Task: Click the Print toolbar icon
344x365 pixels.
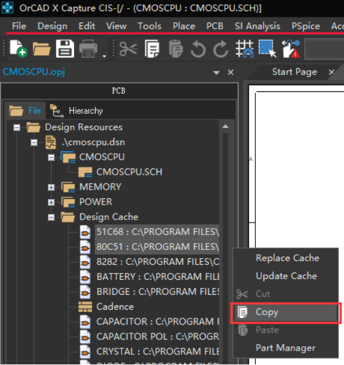Action: pos(88,49)
